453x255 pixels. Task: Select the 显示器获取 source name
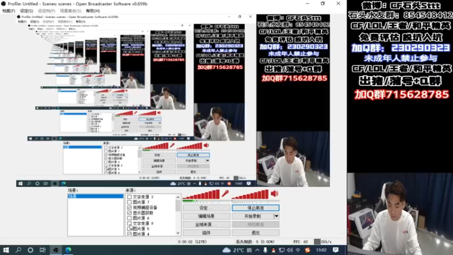[x=143, y=213]
